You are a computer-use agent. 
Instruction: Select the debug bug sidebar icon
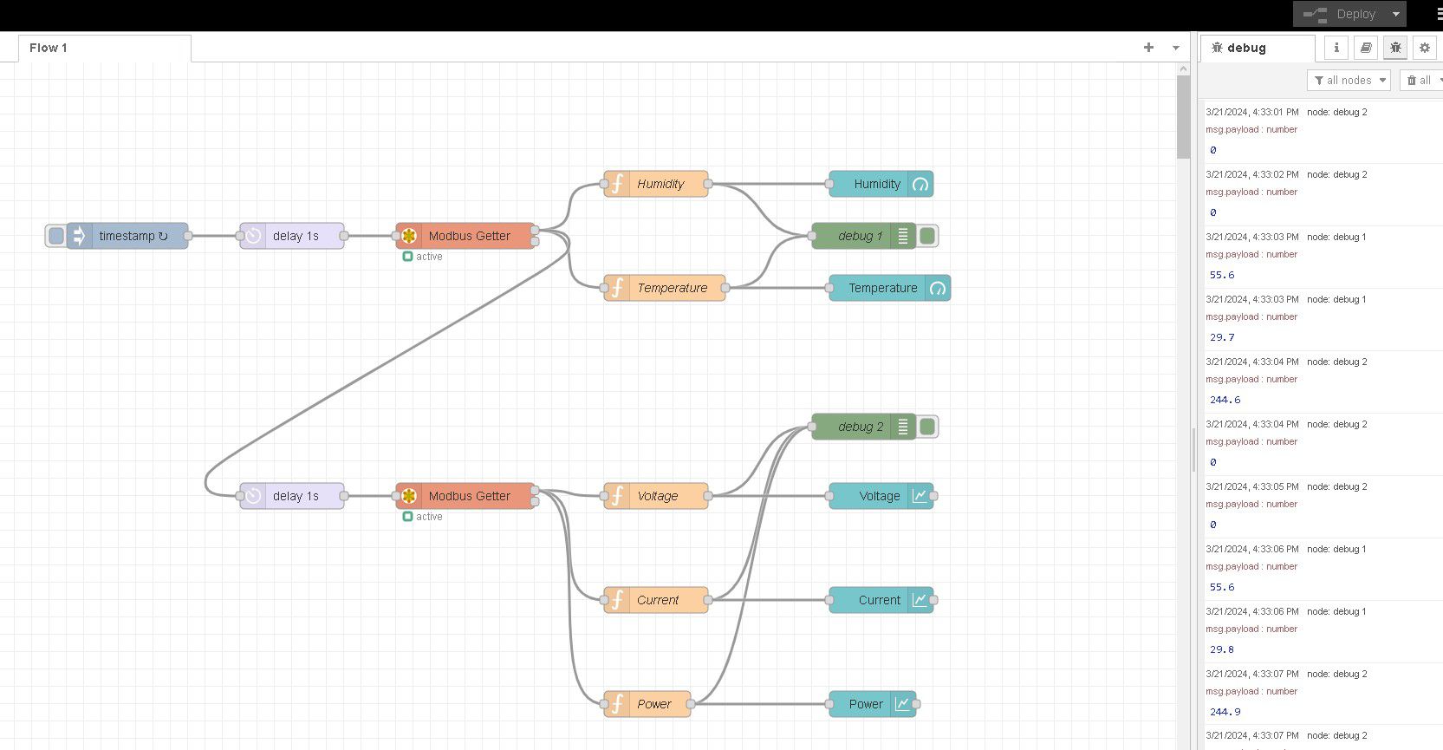(1395, 48)
